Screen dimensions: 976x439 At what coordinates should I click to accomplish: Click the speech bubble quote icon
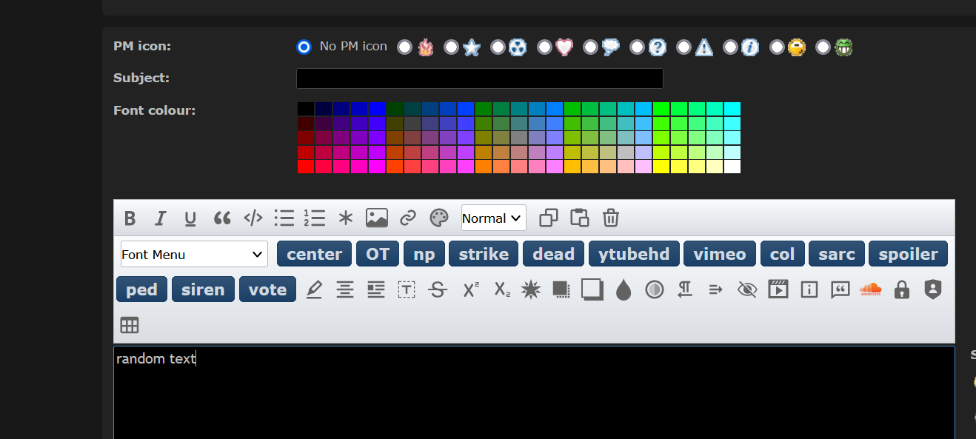(x=840, y=289)
